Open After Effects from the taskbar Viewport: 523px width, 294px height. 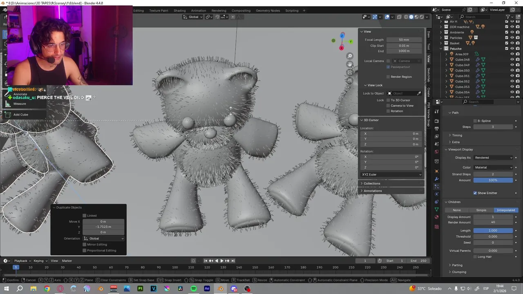point(207,289)
